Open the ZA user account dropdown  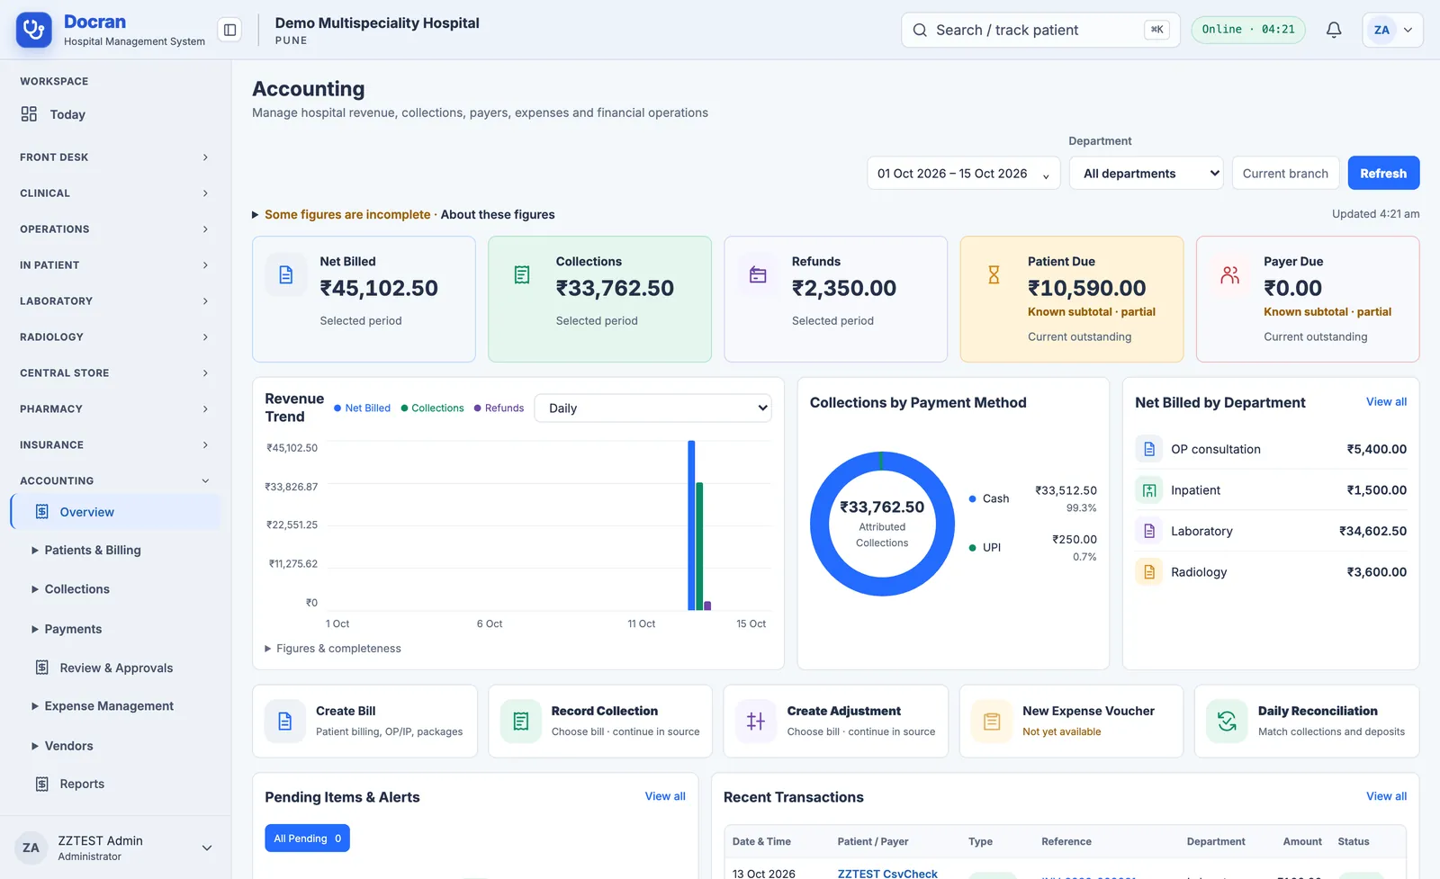point(1392,30)
